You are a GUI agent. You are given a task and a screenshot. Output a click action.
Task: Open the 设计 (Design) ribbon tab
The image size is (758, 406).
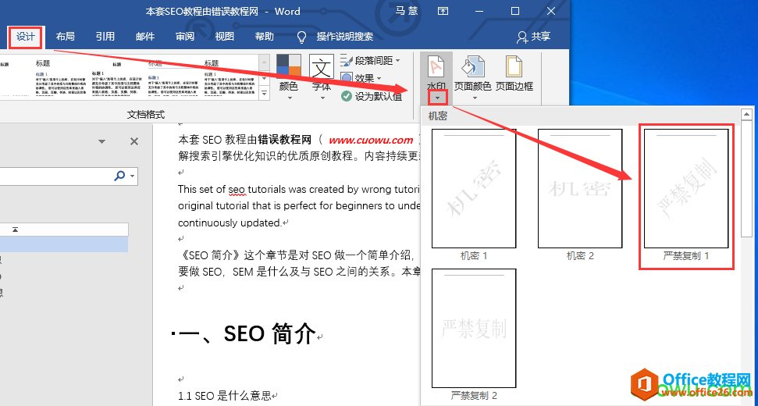[x=26, y=37]
